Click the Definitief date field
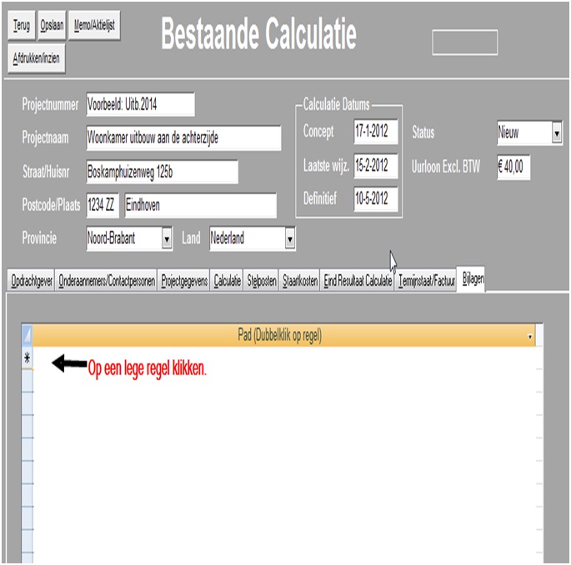This screenshot has height=565, width=571. pos(376,199)
